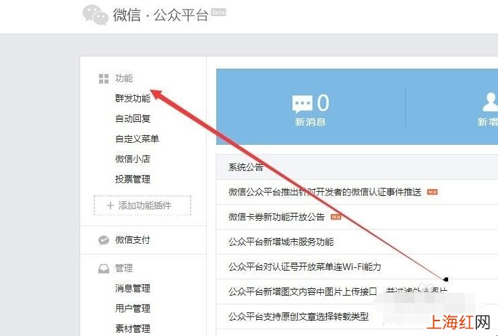
Task: Click NEW badge beside 微信认证事件推送 notice
Action: (432, 192)
